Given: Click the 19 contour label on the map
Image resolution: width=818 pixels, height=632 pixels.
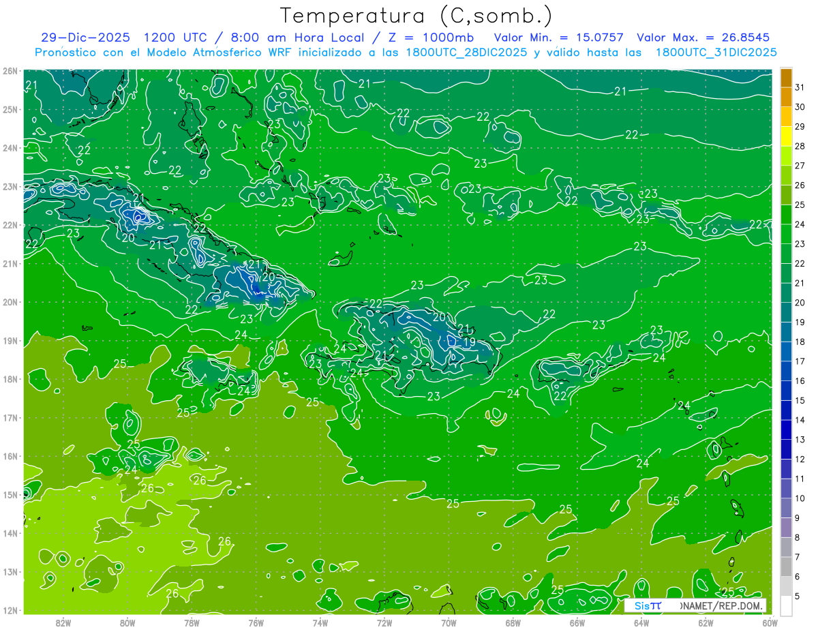Looking at the screenshot, I should (x=469, y=342).
